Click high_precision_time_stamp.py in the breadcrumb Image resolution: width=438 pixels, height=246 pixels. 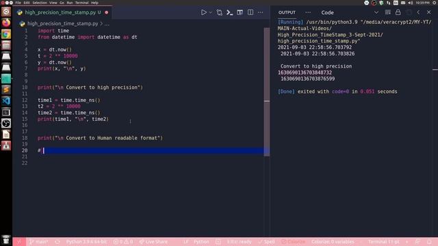62,24
